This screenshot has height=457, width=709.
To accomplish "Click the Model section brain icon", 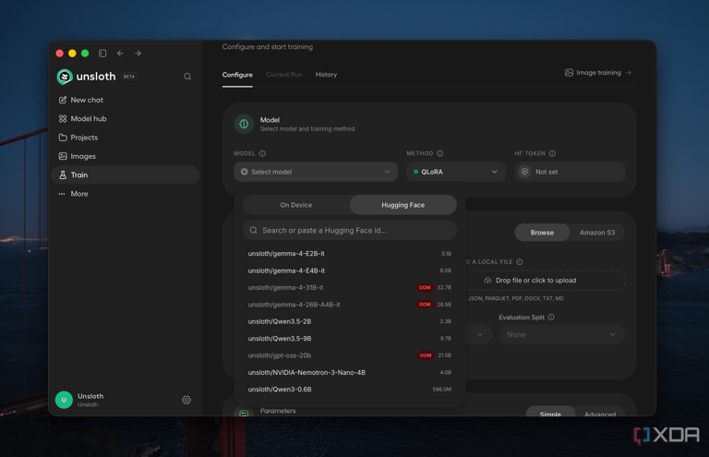I will pos(244,124).
